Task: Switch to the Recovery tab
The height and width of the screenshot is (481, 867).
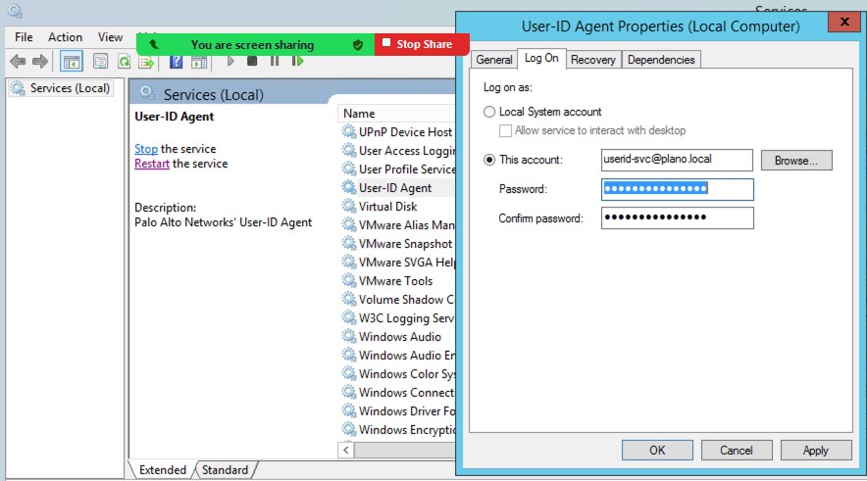Action: (593, 60)
